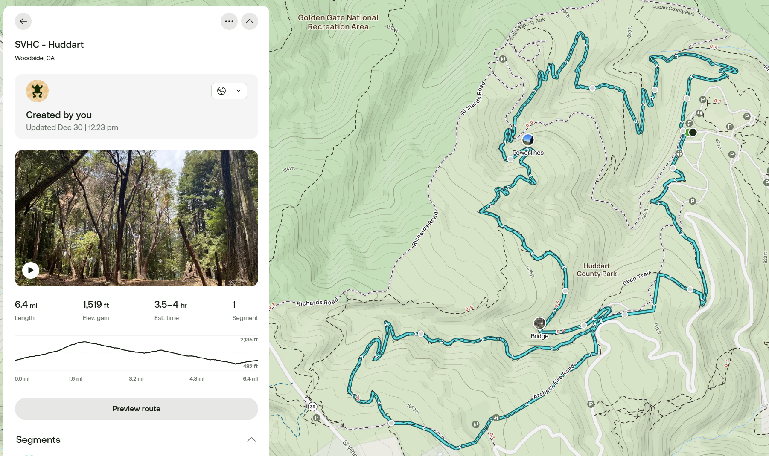Click the Powerlines photo waypoint marker

[528, 140]
